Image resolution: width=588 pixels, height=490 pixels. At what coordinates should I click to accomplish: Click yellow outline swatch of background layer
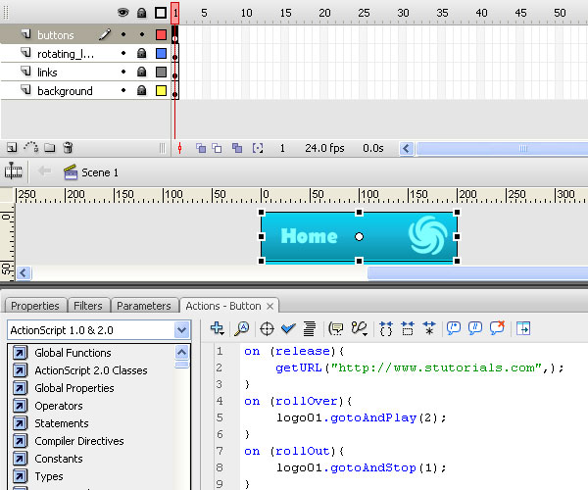162,90
